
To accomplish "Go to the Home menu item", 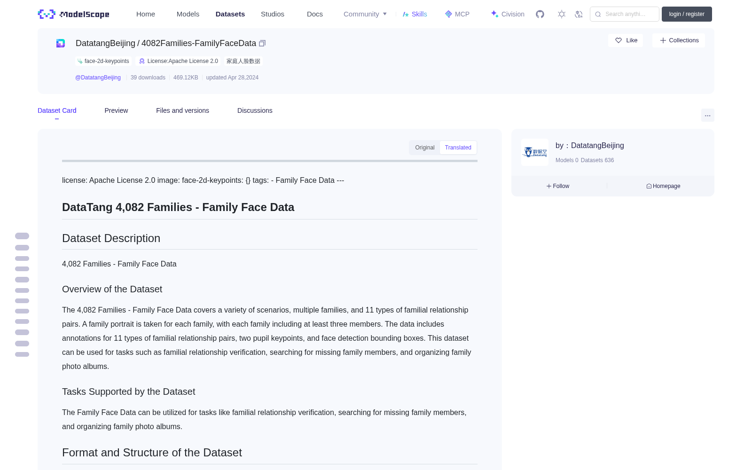I will point(146,14).
